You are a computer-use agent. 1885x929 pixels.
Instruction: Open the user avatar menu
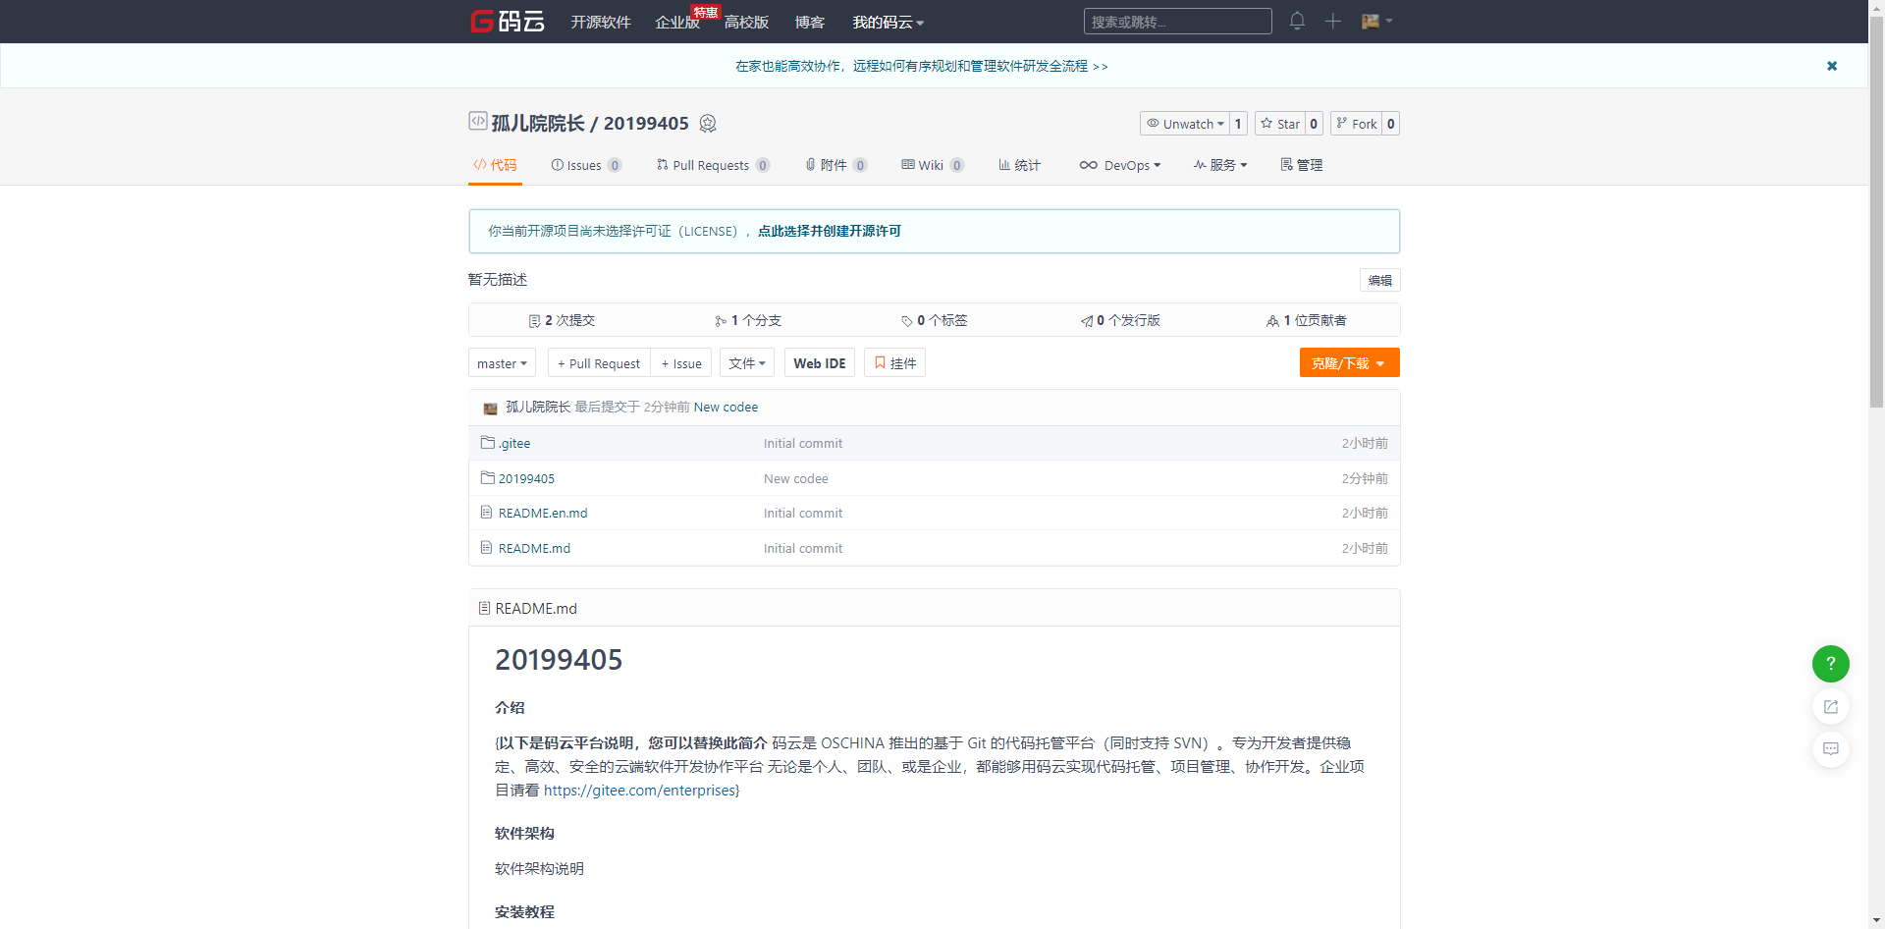pyautogui.click(x=1376, y=21)
